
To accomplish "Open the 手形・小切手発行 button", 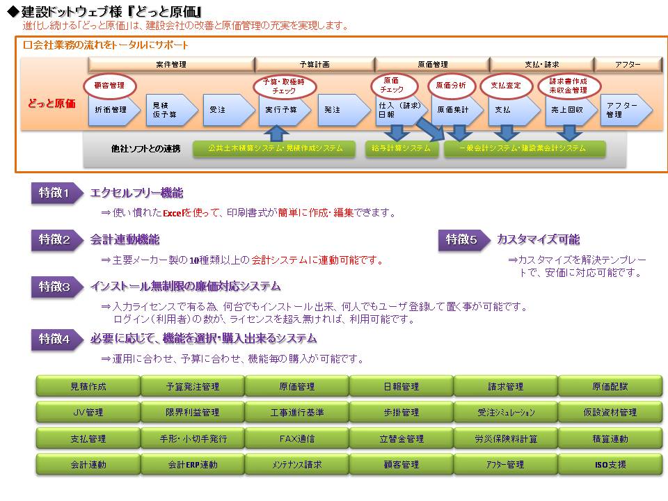I will (x=193, y=438).
